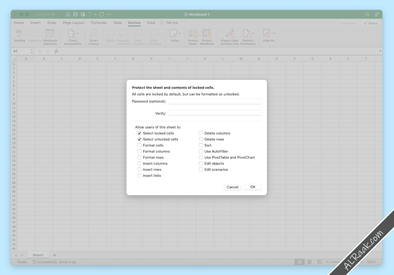Open the Spelling checker
Image resolution: width=394 pixels, height=275 pixels.
click(x=19, y=36)
